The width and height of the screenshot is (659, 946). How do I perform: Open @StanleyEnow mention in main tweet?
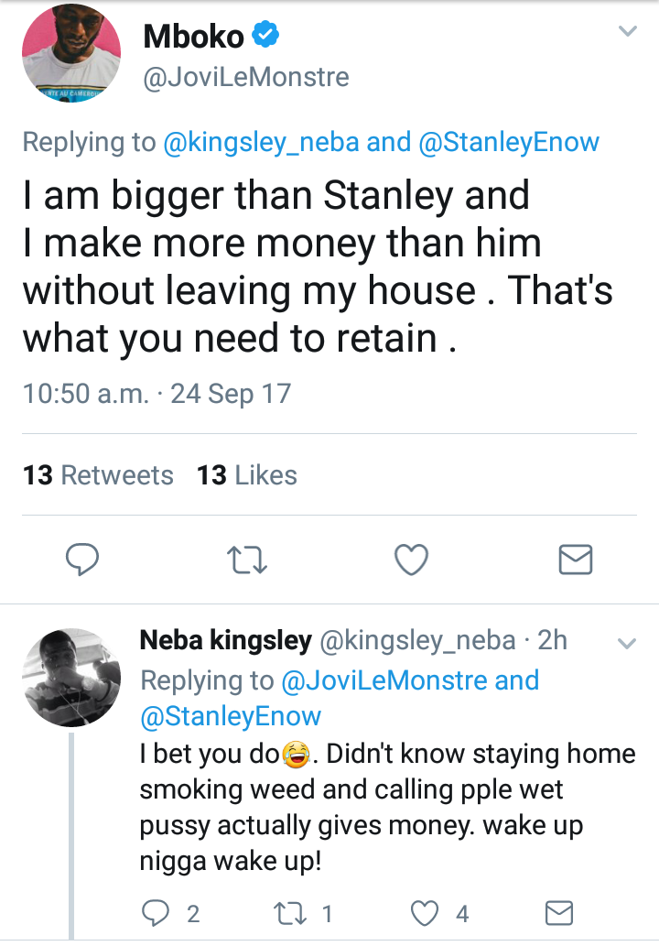pyautogui.click(x=509, y=142)
